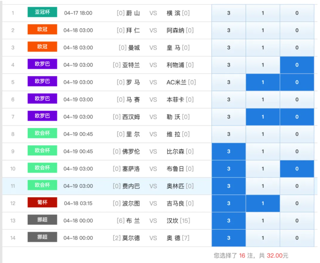Viewport: 320px width, 263px height.
Task: Deselect result 3 for 莫尔德 vs 奥德
Action: point(229,238)
